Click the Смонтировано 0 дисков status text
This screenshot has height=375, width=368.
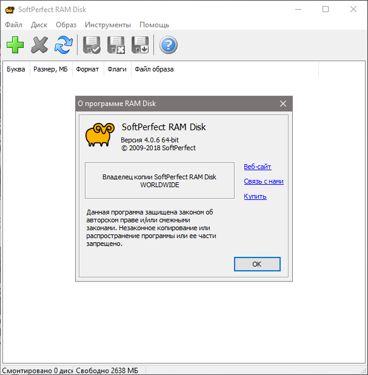pos(37,370)
